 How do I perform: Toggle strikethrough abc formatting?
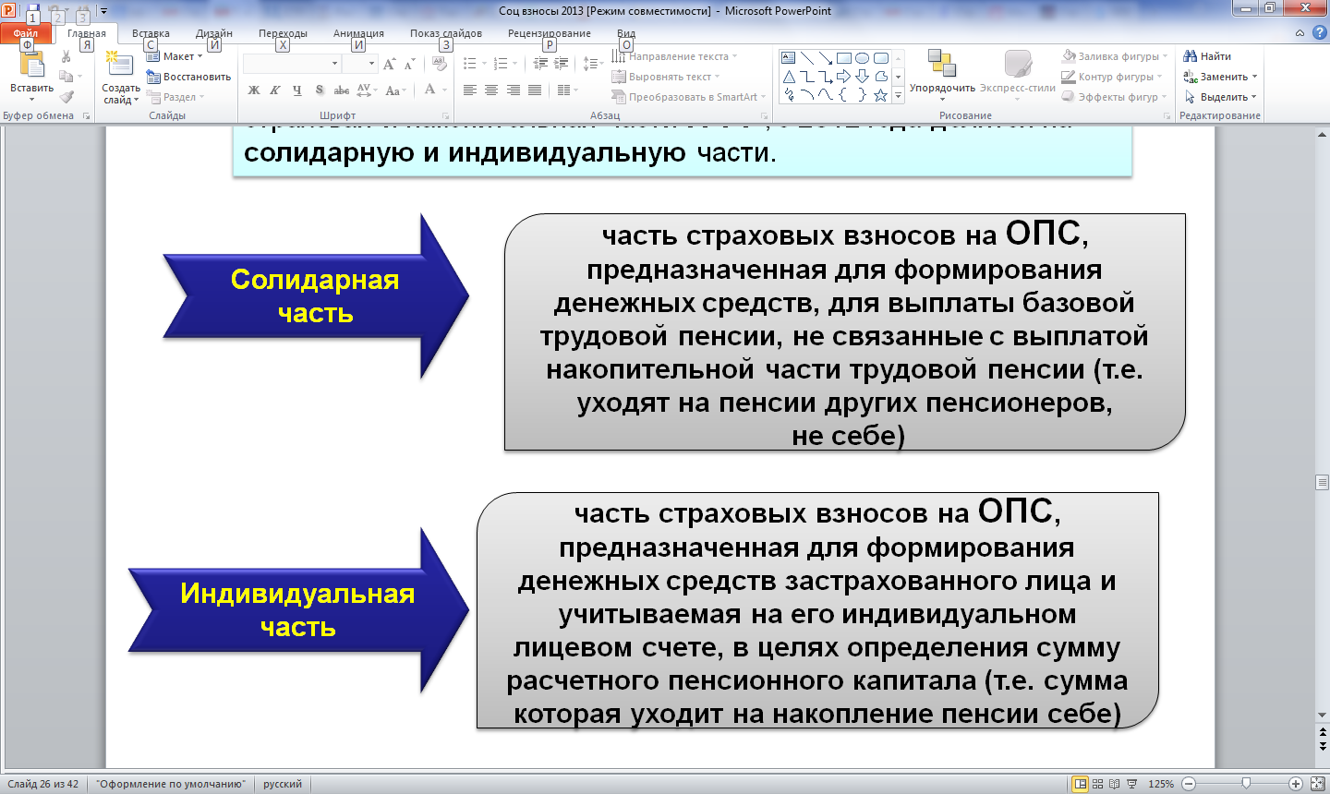coord(342,90)
